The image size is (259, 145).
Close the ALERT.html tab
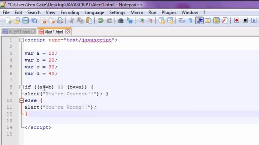[x=33, y=31]
